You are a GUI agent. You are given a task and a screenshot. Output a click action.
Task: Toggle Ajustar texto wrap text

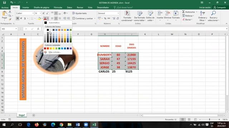pyautogui.click(x=79, y=13)
